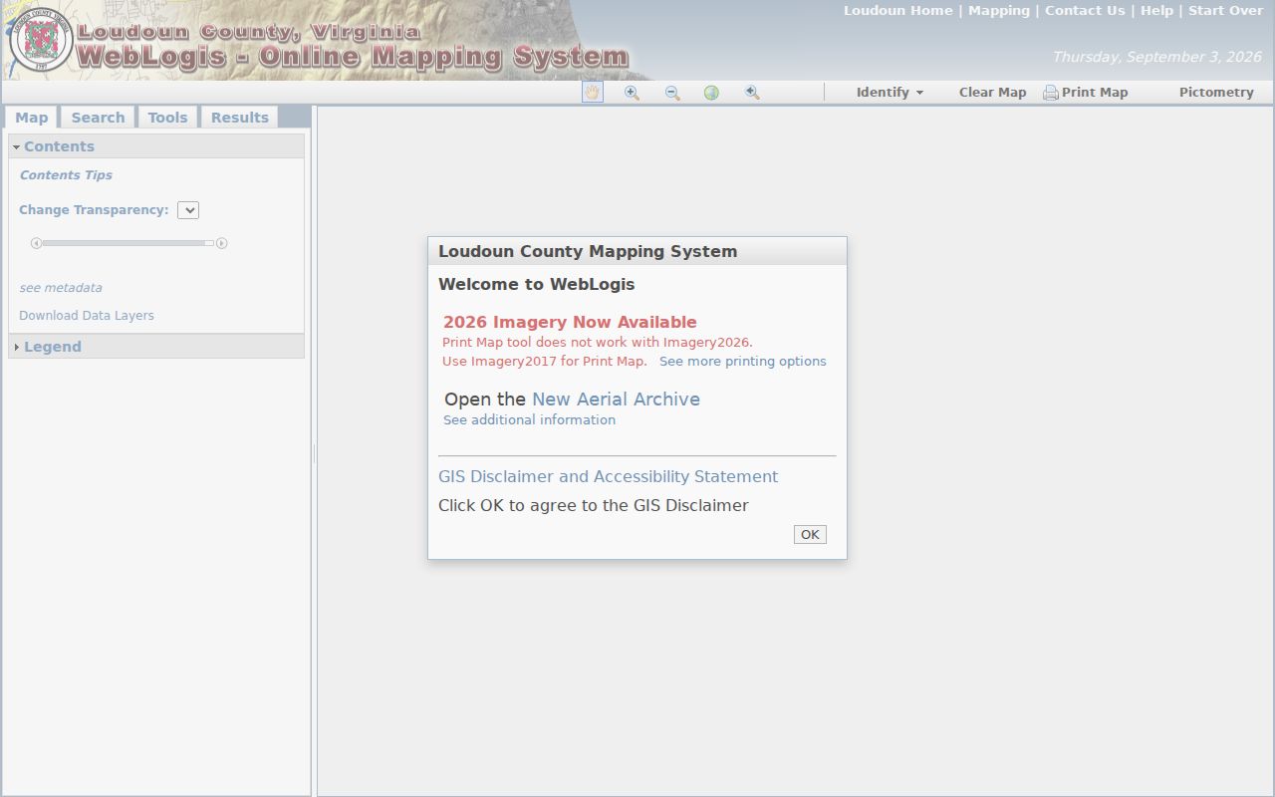Click Start Over in the header
Viewport: 1275px width, 797px height.
click(x=1225, y=11)
